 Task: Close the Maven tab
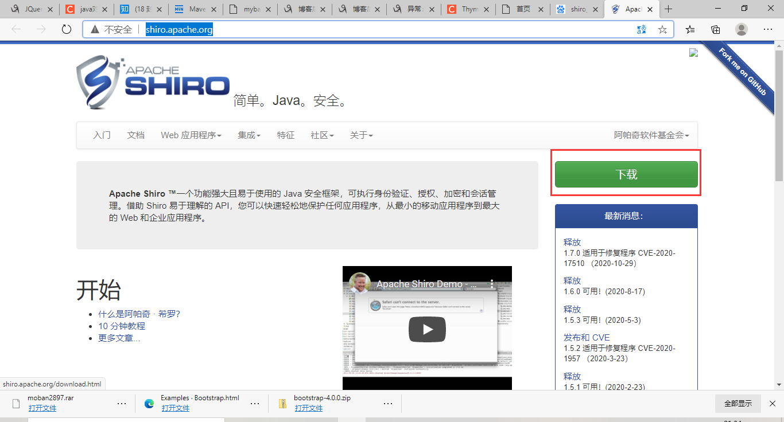coord(214,9)
